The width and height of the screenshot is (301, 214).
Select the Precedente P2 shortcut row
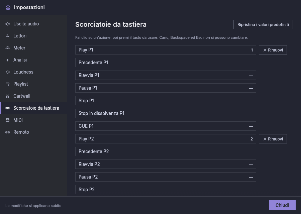click(166, 151)
